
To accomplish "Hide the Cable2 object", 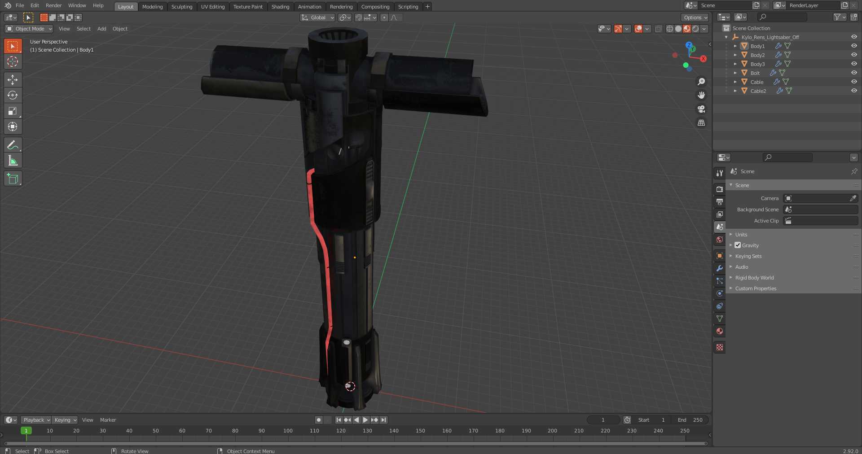I will [854, 91].
